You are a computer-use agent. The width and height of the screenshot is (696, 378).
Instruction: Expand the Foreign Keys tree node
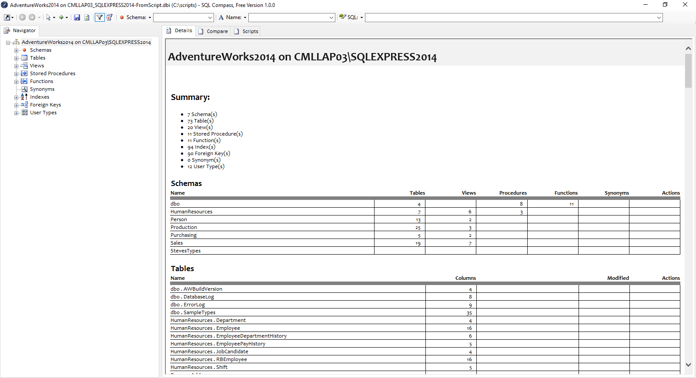pos(16,105)
